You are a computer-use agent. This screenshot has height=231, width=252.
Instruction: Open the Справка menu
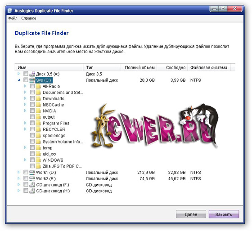click(29, 18)
